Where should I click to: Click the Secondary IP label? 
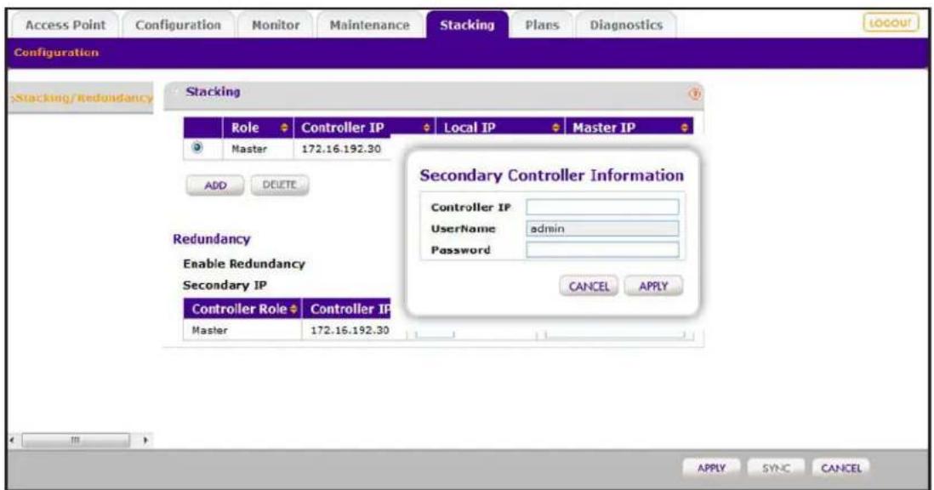coord(225,285)
